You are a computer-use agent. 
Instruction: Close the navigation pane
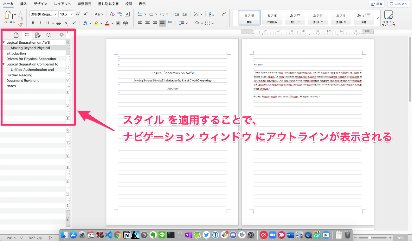point(61,35)
